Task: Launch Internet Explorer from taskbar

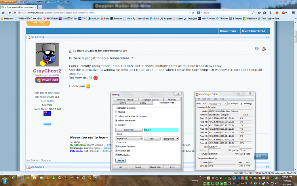Action: (13, 178)
